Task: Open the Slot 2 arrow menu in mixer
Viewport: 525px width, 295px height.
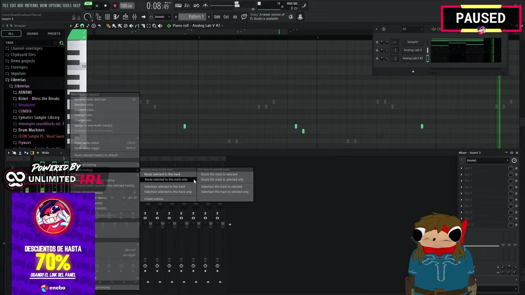Action: click(461, 175)
